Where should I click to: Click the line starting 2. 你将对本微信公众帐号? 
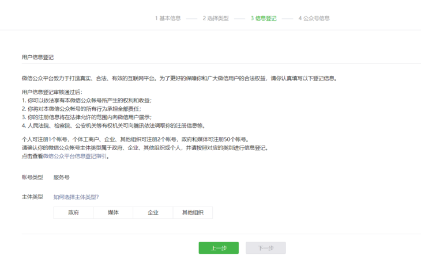(82, 109)
